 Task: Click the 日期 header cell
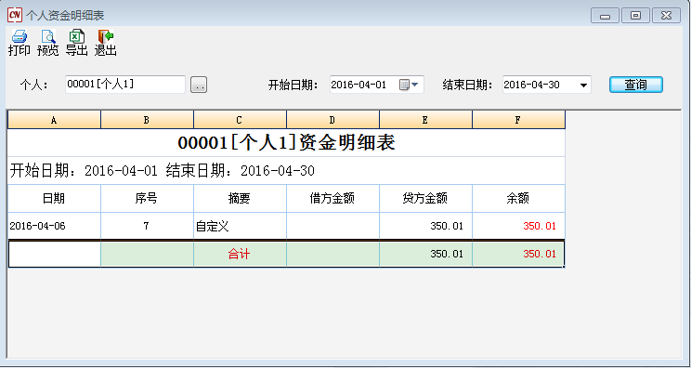(x=54, y=198)
